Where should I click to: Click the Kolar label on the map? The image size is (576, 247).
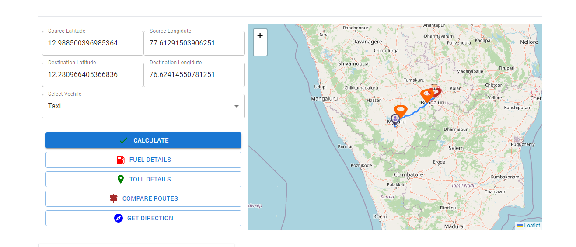(455, 88)
